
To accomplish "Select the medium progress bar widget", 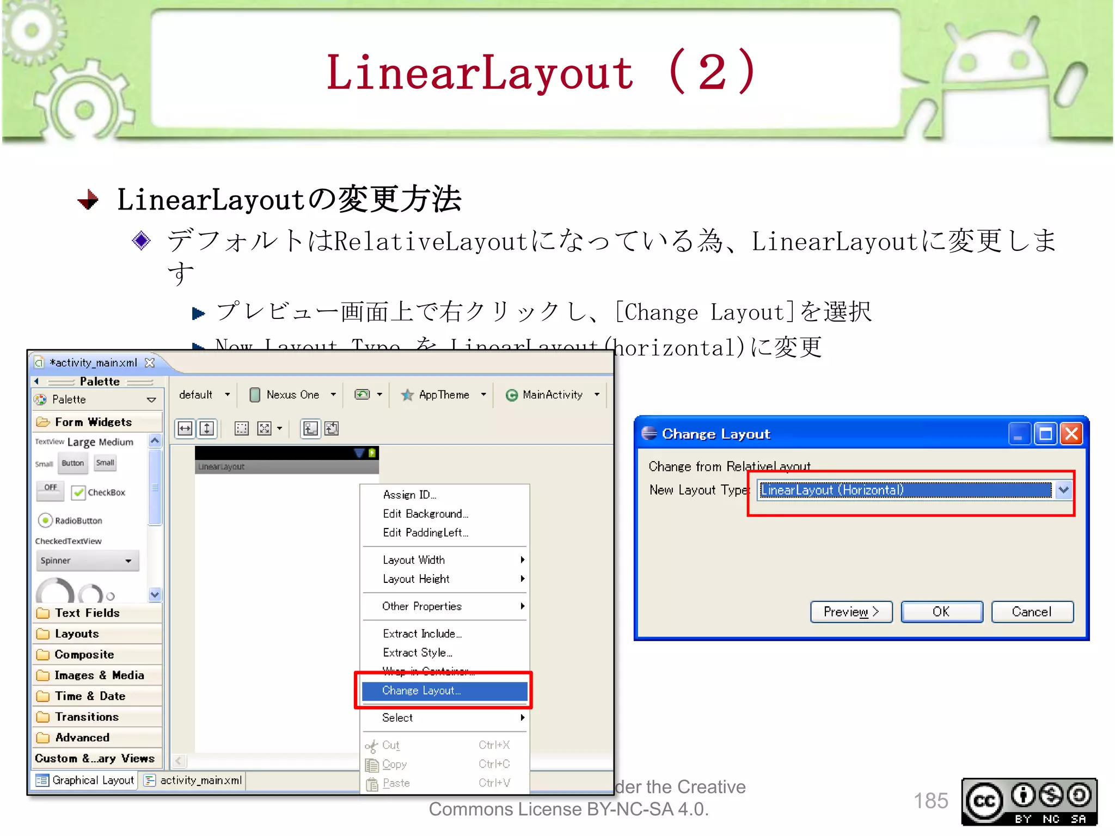I will [x=90, y=593].
